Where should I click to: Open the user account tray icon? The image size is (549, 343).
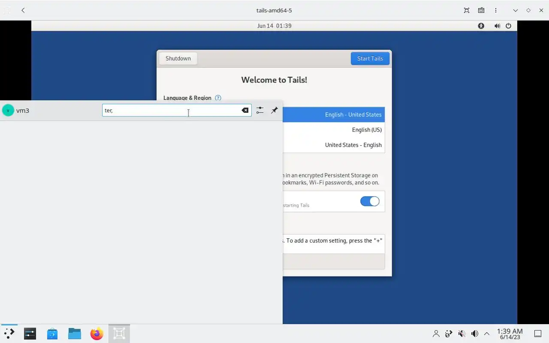[x=436, y=334]
